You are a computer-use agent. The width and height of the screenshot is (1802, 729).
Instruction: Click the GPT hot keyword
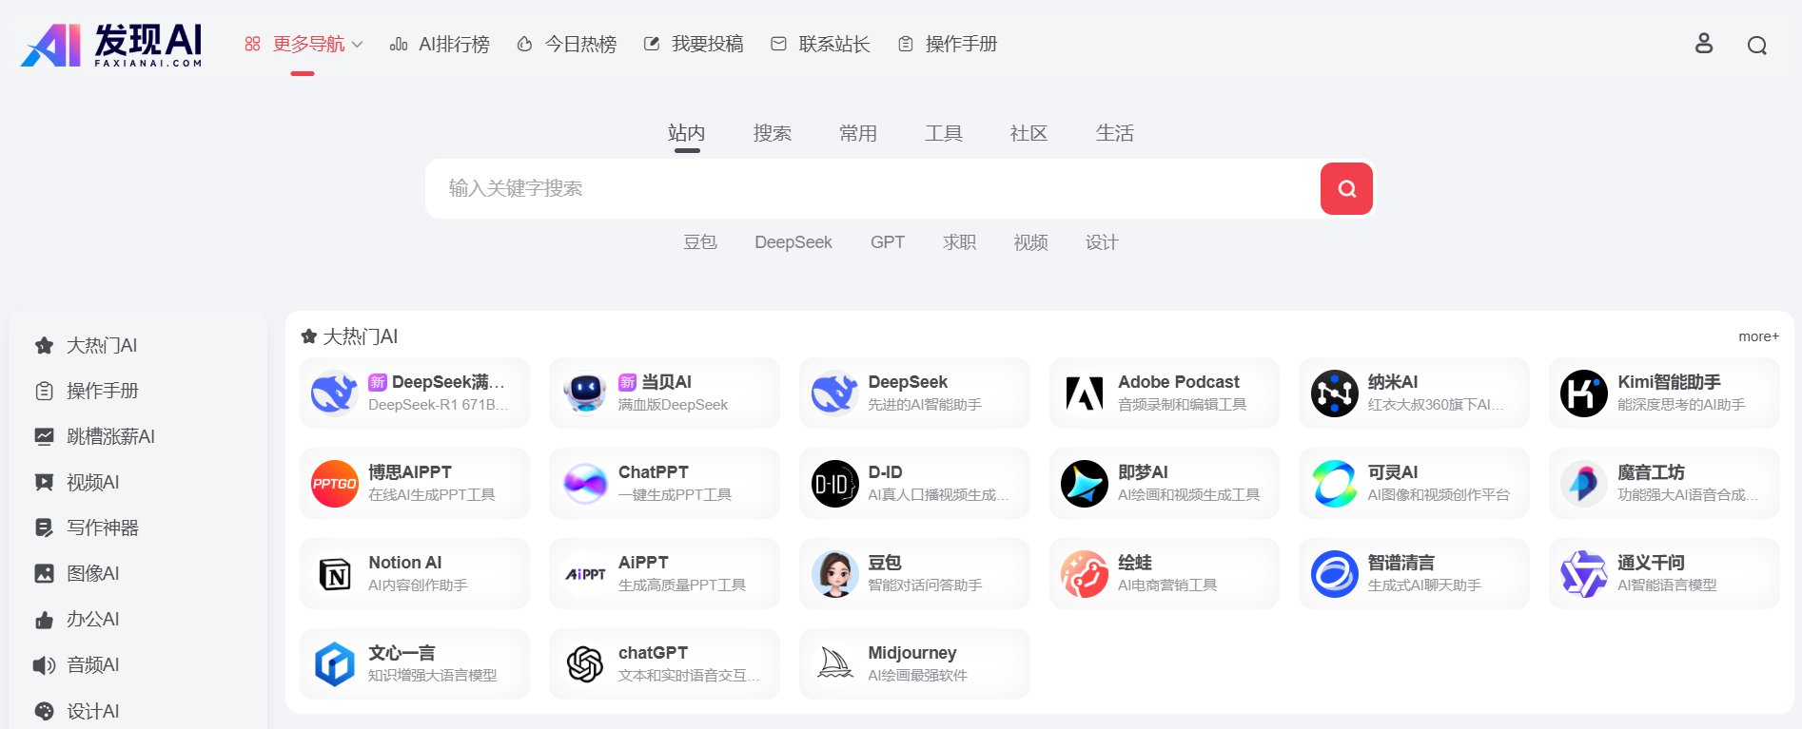pyautogui.click(x=888, y=242)
